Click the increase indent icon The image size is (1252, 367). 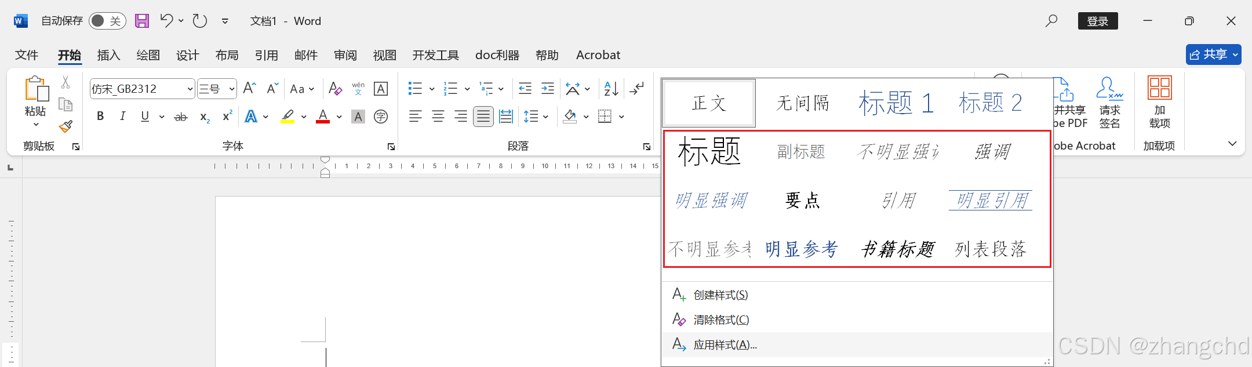click(548, 89)
